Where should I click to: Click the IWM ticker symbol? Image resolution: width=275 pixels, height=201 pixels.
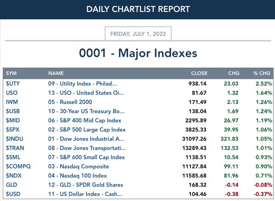click(x=12, y=102)
